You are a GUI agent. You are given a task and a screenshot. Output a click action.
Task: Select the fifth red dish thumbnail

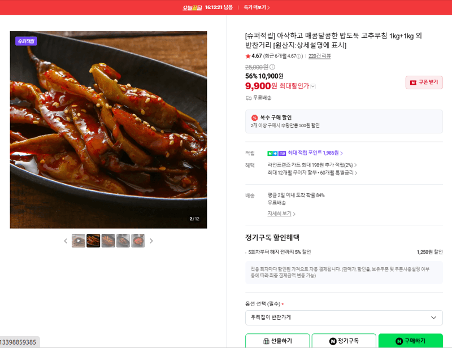(138, 241)
